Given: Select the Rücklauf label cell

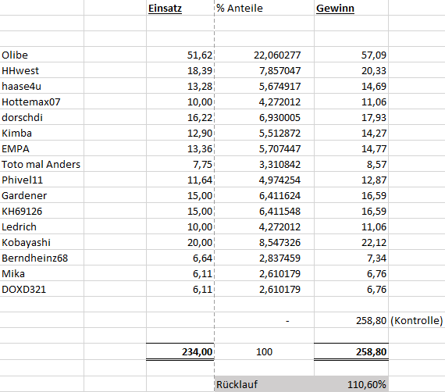Looking at the screenshot, I should click(x=264, y=384).
